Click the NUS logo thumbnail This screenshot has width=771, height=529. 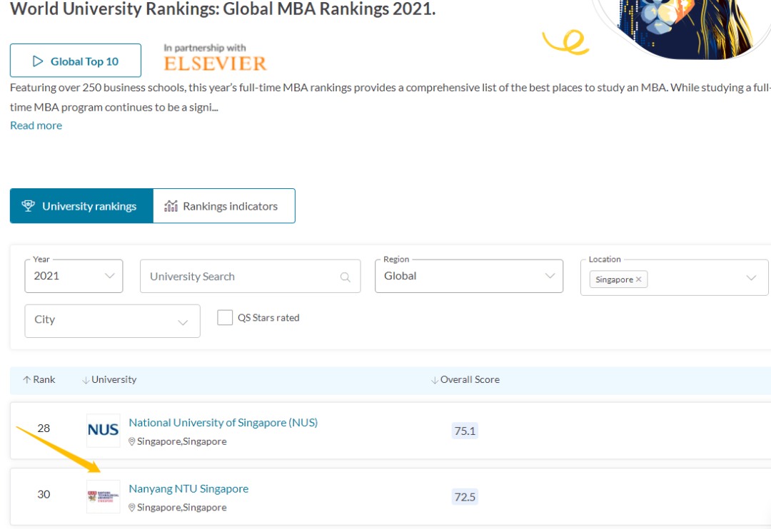pos(104,430)
